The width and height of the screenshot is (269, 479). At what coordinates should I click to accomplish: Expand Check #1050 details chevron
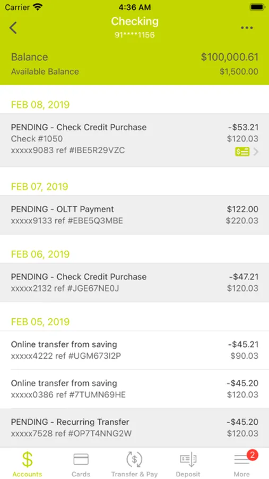tap(256, 152)
